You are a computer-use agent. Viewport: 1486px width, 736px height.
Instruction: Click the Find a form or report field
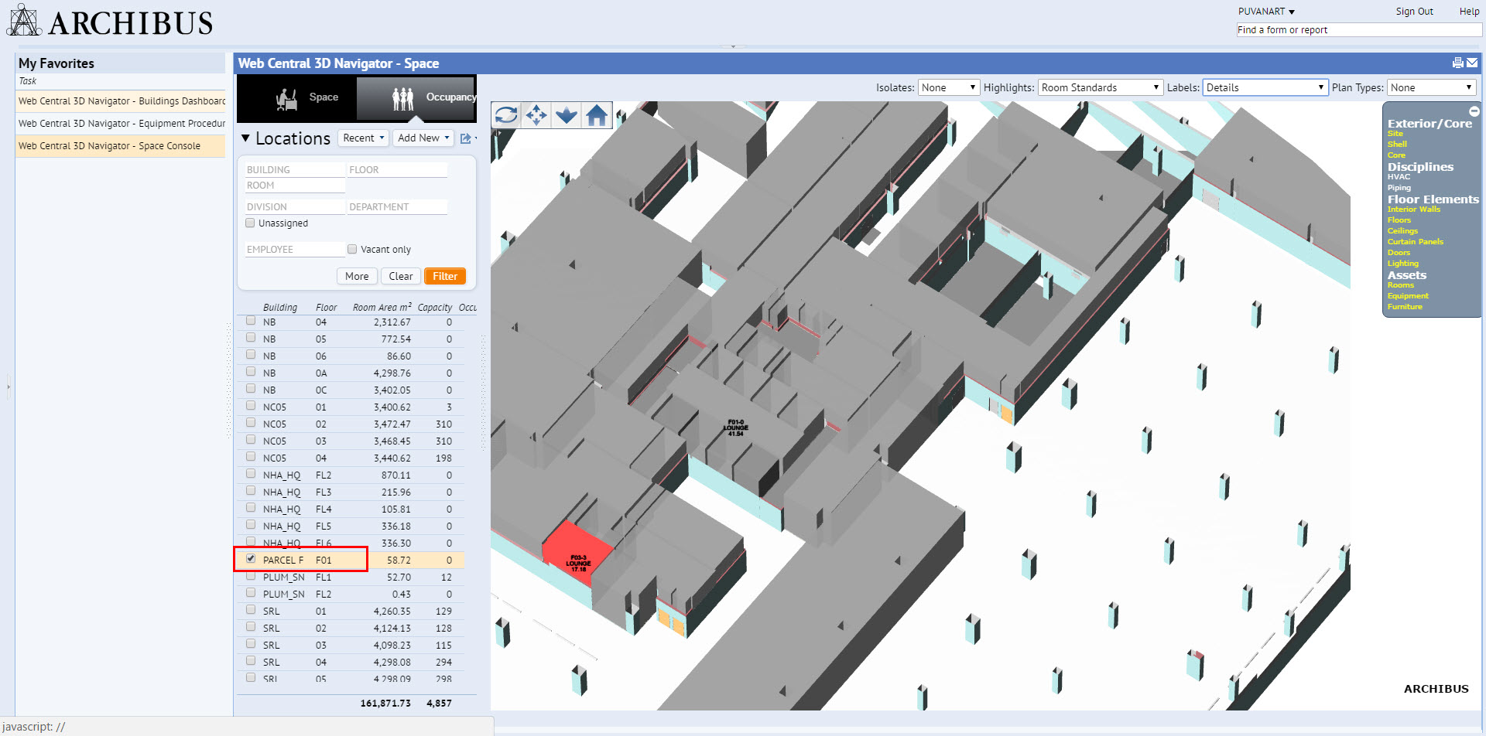click(1359, 30)
